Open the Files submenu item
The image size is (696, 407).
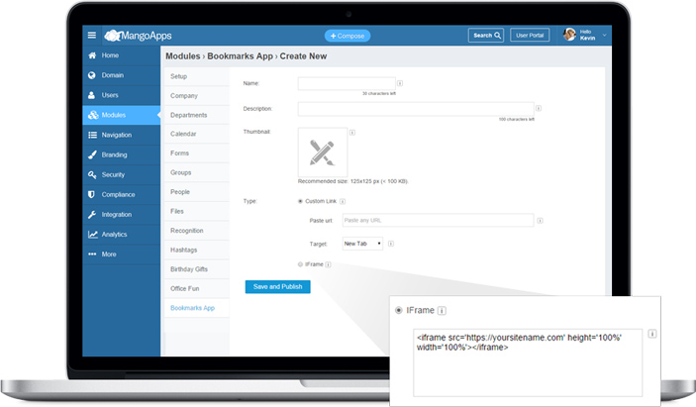[x=196, y=211]
